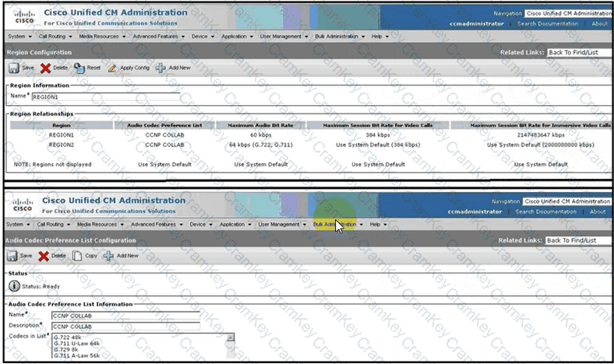
Task: Delete the CCNP COLLAB codec preference list
Action: pyautogui.click(x=45, y=255)
